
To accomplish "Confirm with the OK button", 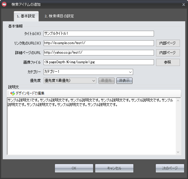I will [74, 168].
